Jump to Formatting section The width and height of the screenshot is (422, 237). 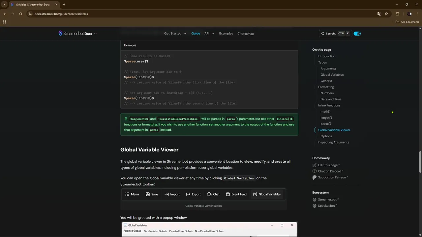click(x=326, y=87)
